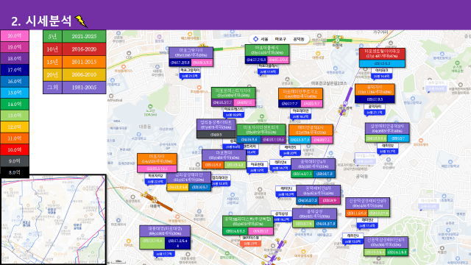Screen dimensions: 471x265
Task: Click the 신공덕삼성래미안3차 purple apartment label
Action: coord(386,243)
